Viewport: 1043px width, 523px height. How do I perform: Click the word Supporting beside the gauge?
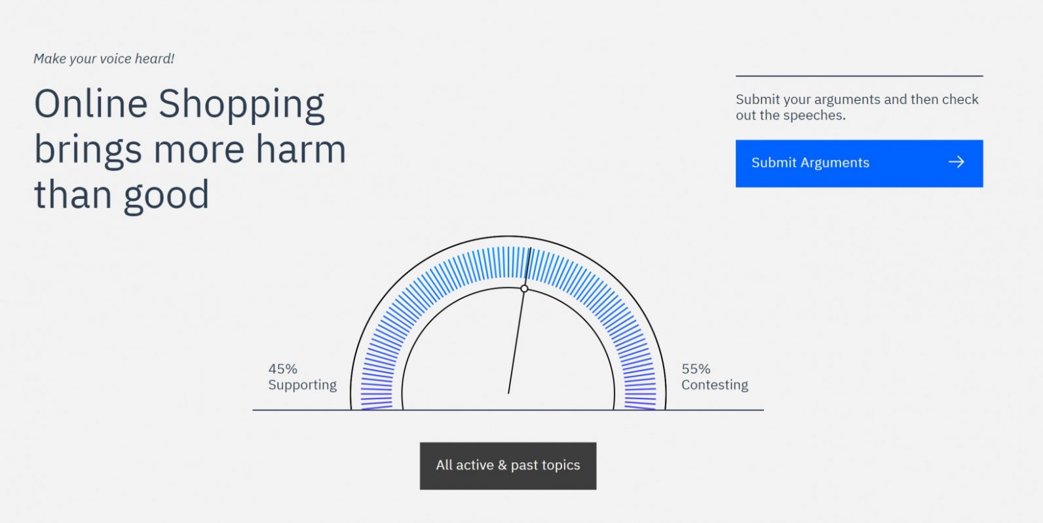[302, 385]
